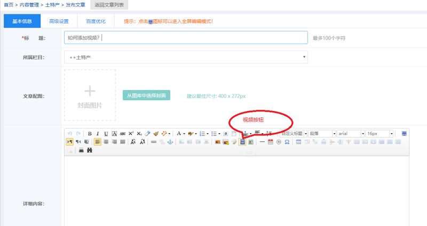This screenshot has width=427, height=226.
Task: Open find and replace with the binoculars icon
Action: point(90,151)
